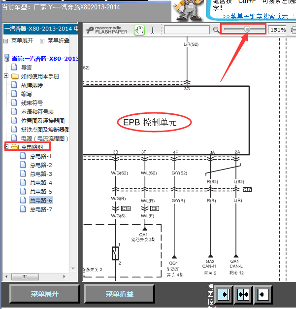
Task: Click view control center-split button
Action: [243, 295]
